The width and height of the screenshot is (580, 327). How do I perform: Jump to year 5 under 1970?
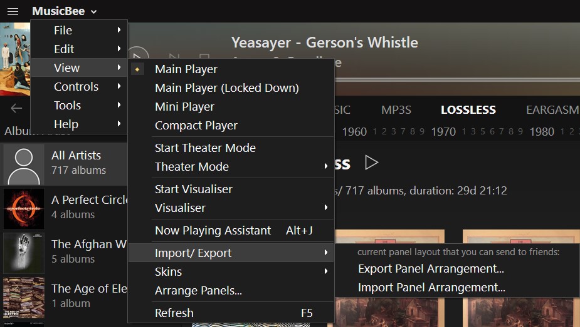pyautogui.click(x=482, y=132)
